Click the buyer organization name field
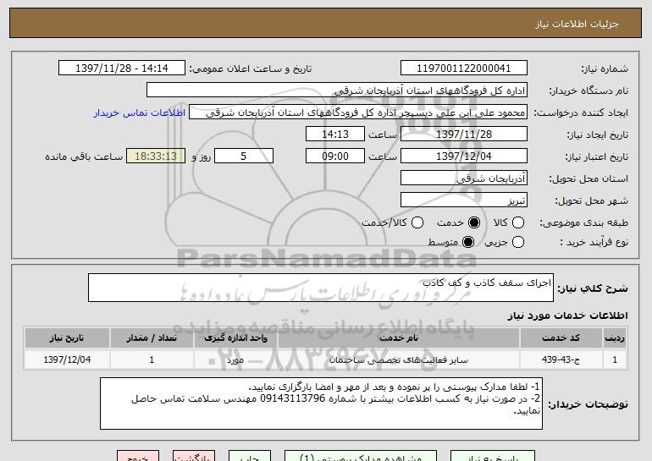The height and width of the screenshot is (461, 652). 337,91
